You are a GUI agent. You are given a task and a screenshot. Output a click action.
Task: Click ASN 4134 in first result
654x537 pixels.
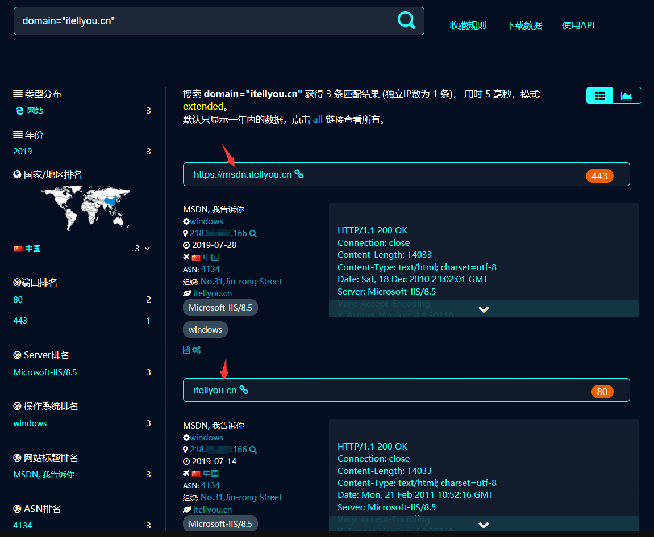[210, 269]
